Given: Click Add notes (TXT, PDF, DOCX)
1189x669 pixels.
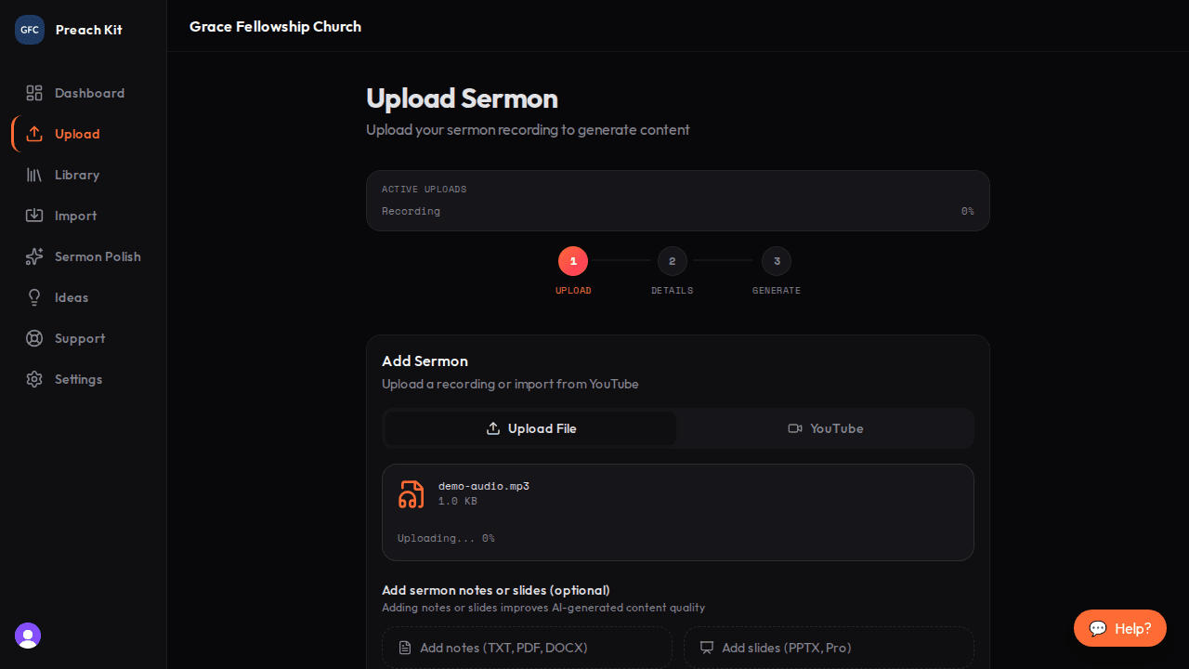Looking at the screenshot, I should pyautogui.click(x=527, y=648).
